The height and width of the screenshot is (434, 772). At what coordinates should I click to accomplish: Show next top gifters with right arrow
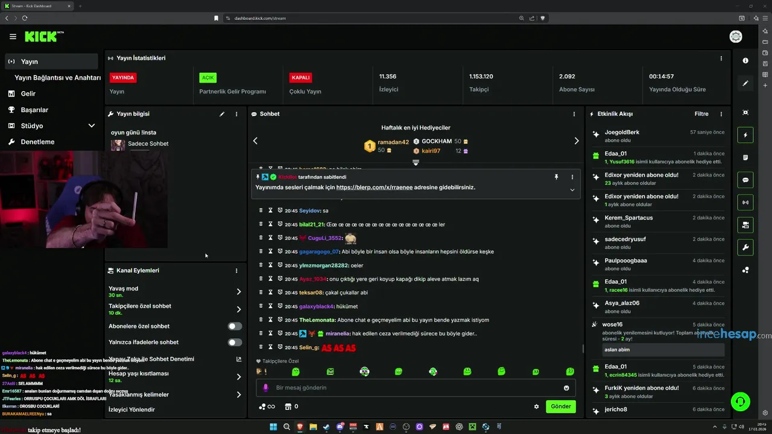pyautogui.click(x=576, y=140)
